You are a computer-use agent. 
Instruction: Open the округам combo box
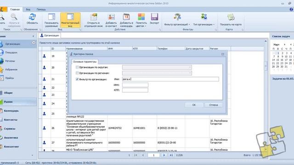157,67
